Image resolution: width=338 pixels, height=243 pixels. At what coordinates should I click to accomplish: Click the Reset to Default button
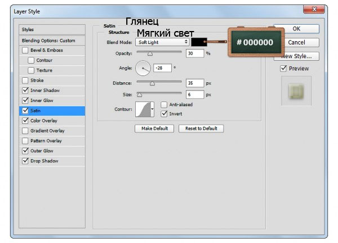pyautogui.click(x=201, y=129)
